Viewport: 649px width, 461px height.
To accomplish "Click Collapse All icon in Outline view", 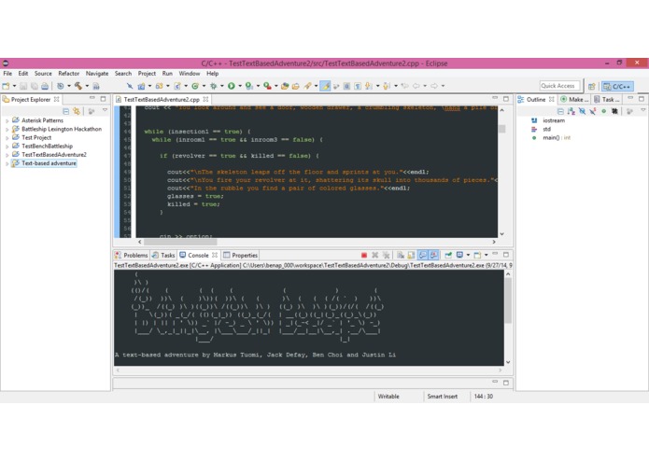I will pos(560,111).
